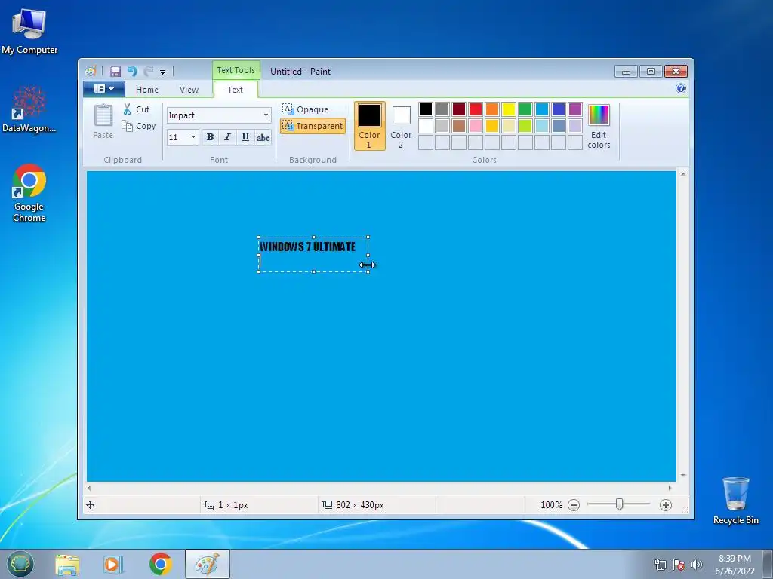
Task: Select the Color 1 foreground box
Action: tap(369, 126)
